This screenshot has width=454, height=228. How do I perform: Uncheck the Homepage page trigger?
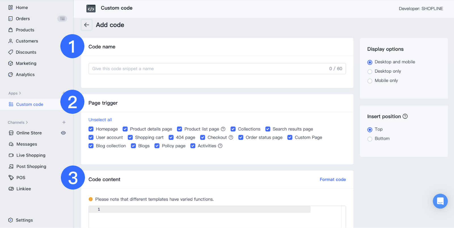[91, 129]
